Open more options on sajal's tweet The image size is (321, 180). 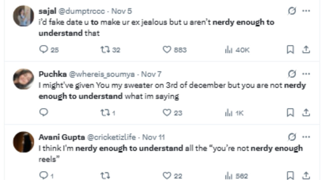click(x=306, y=11)
